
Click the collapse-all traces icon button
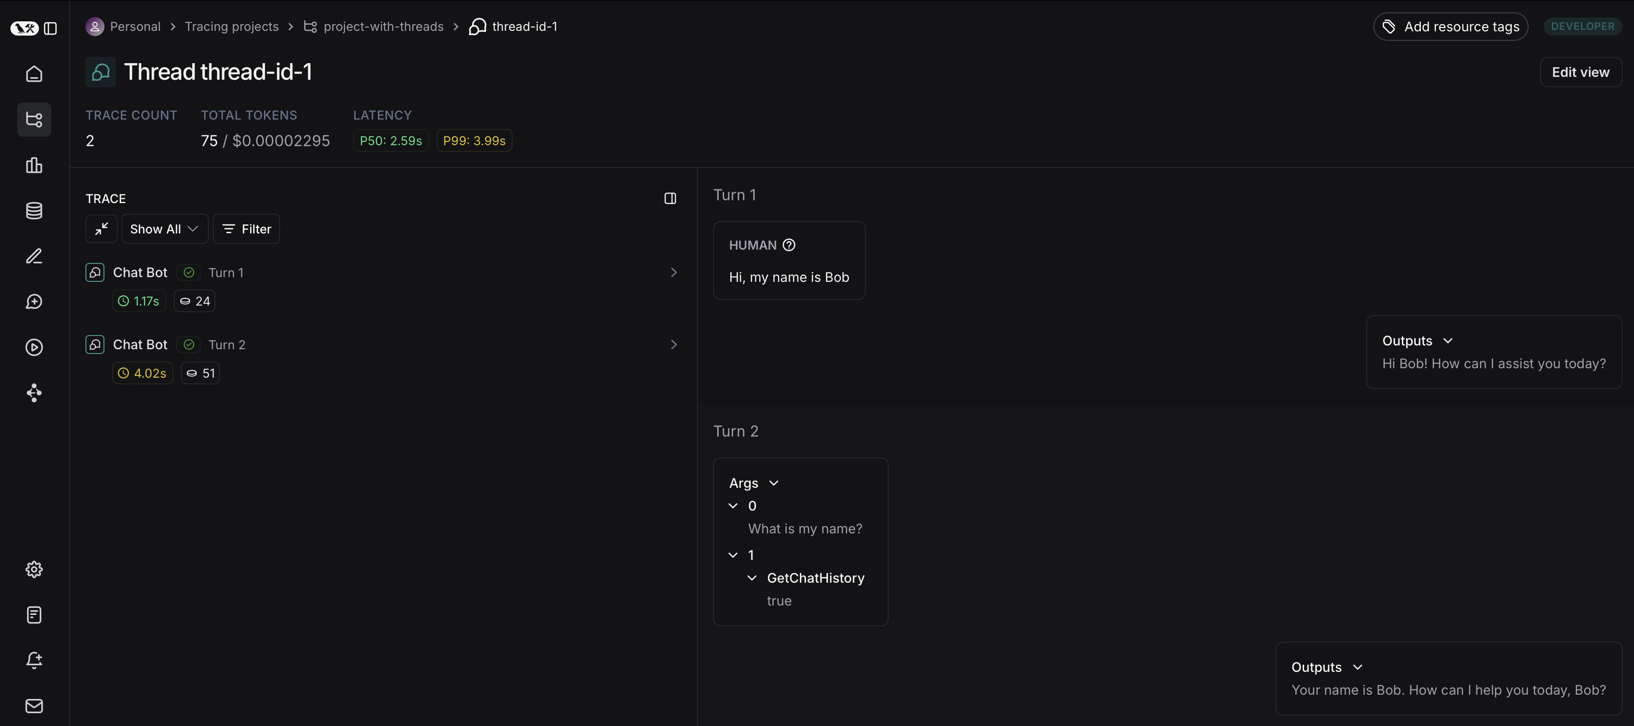point(102,229)
